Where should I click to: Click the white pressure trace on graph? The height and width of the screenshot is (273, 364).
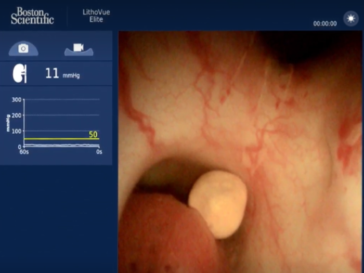62,145
